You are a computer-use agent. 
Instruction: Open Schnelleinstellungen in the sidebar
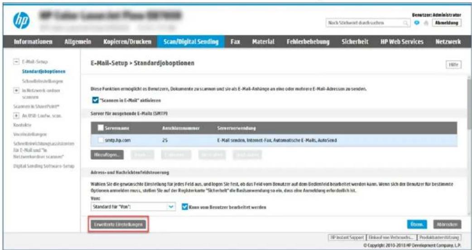click(x=43, y=81)
